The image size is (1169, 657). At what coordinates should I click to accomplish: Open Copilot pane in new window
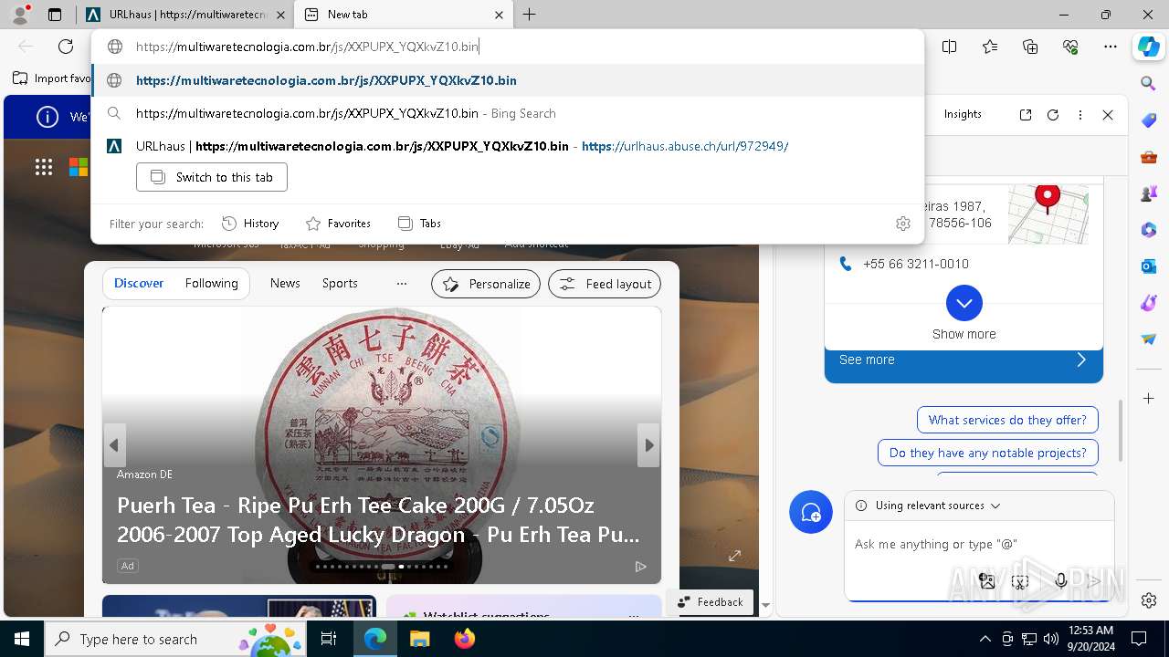point(1026,115)
